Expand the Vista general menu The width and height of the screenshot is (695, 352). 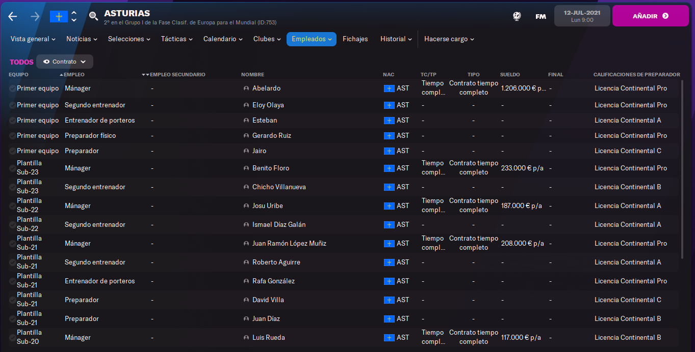33,39
